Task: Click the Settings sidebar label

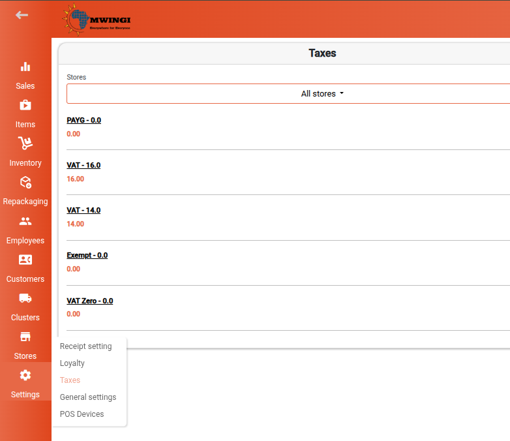Action: pyautogui.click(x=25, y=395)
